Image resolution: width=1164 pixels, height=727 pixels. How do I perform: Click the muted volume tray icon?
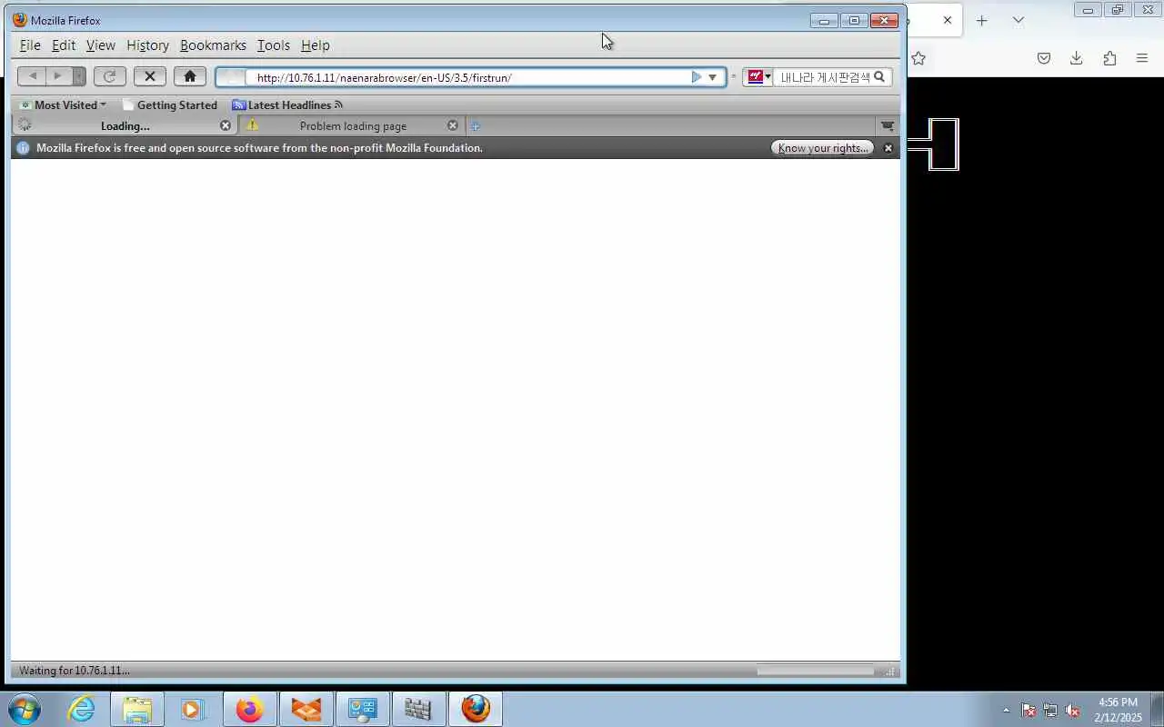point(1073,710)
